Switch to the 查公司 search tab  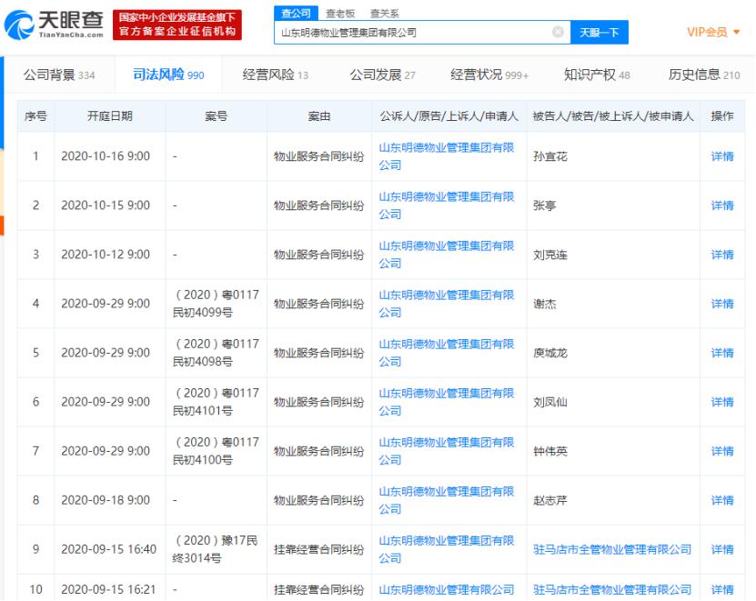click(x=296, y=13)
